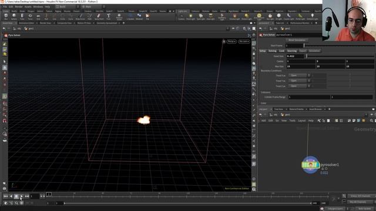
Task: Click the network editor search magnifier icon
Action: [x=371, y=121]
